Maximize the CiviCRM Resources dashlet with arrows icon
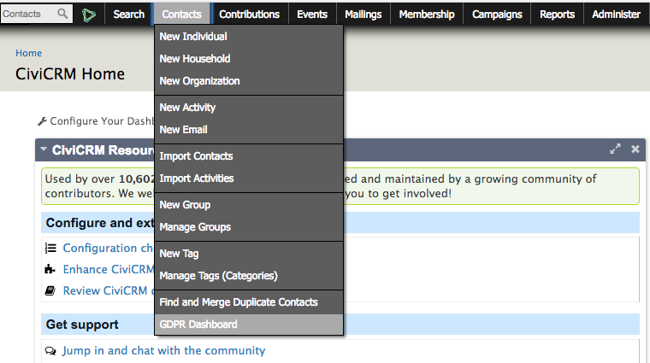The image size is (650, 363). click(x=615, y=149)
